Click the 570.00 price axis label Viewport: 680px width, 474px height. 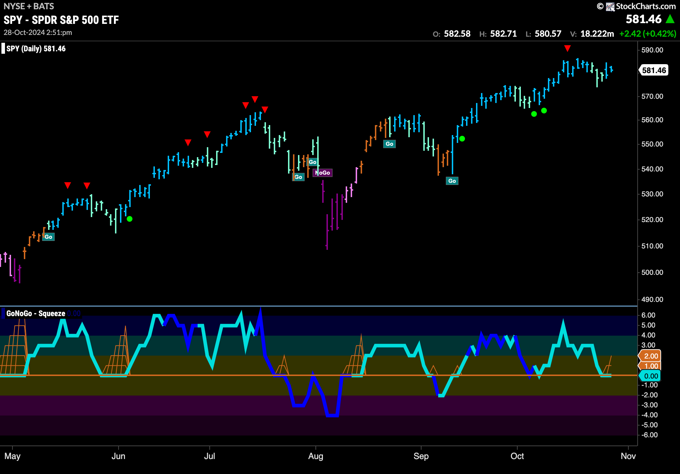[652, 96]
